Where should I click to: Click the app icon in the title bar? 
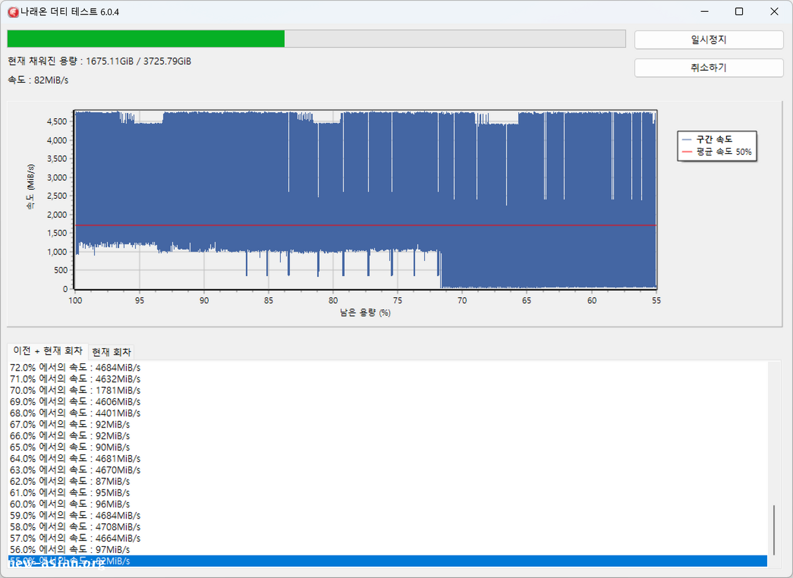click(x=13, y=12)
